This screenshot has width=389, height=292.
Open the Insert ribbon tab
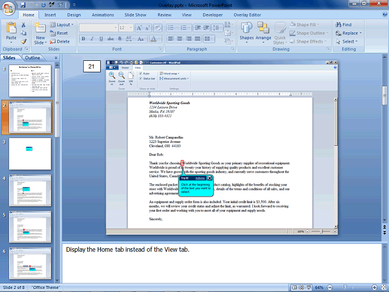point(50,15)
